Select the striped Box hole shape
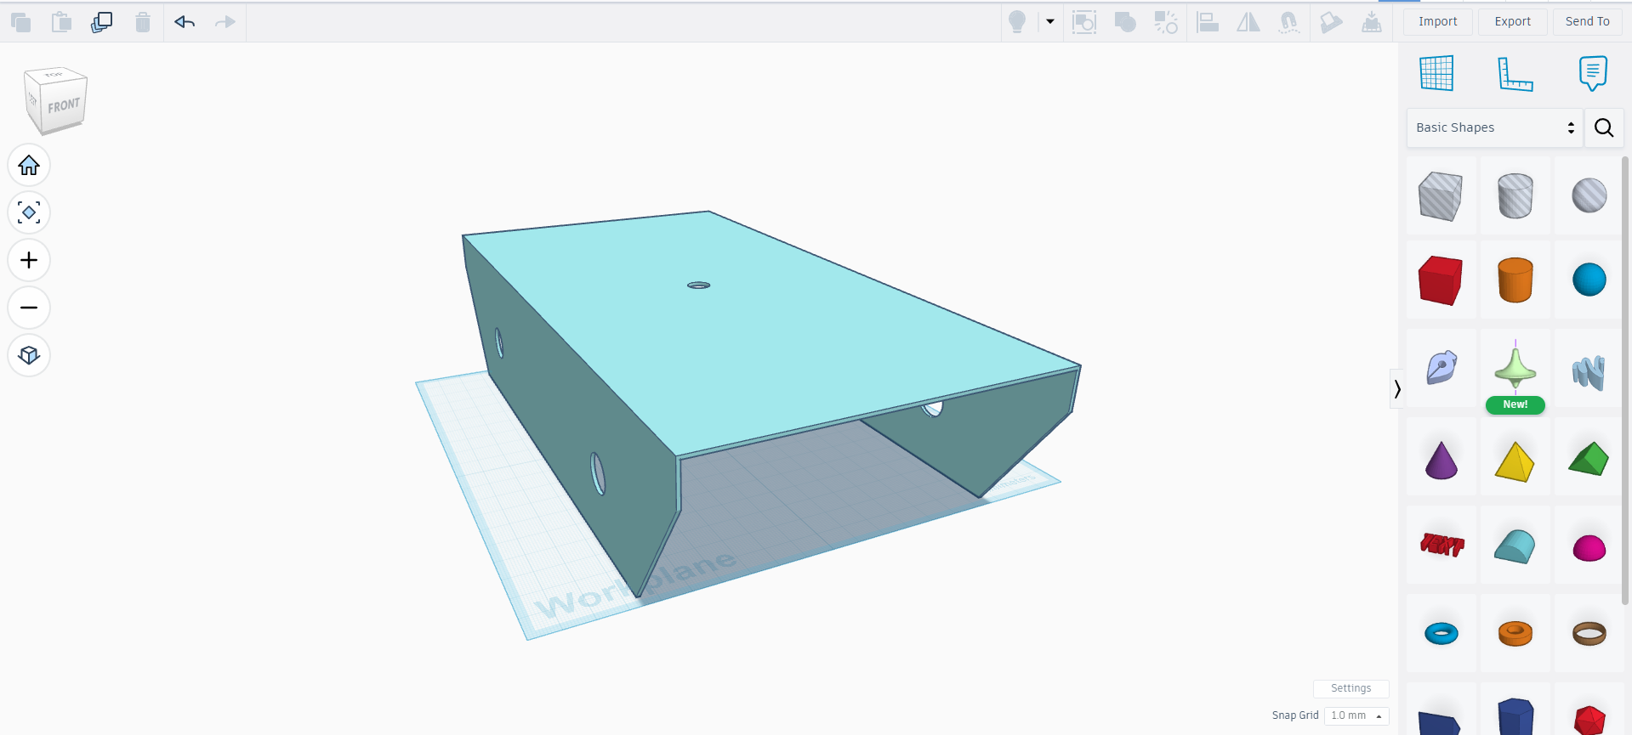This screenshot has width=1632, height=735. [x=1441, y=195]
